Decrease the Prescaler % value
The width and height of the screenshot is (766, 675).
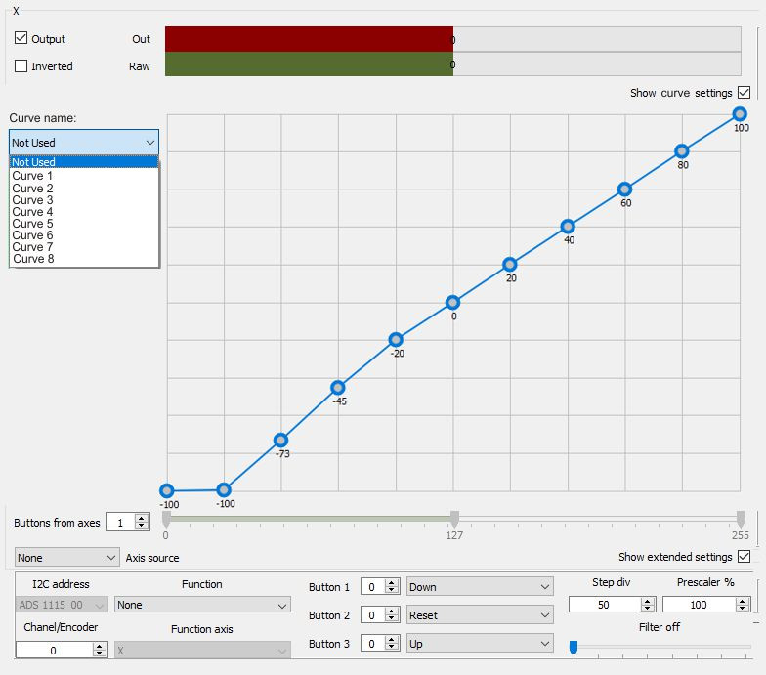pyautogui.click(x=743, y=608)
